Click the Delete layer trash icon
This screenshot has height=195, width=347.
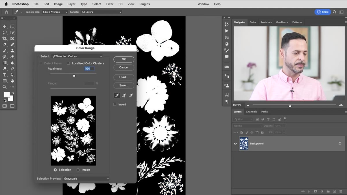(x=341, y=191)
